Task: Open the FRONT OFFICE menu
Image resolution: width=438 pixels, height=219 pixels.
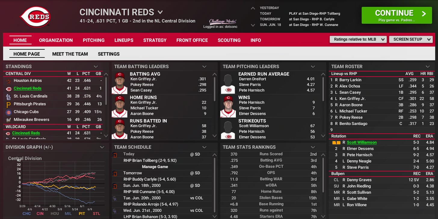Action: [192, 40]
